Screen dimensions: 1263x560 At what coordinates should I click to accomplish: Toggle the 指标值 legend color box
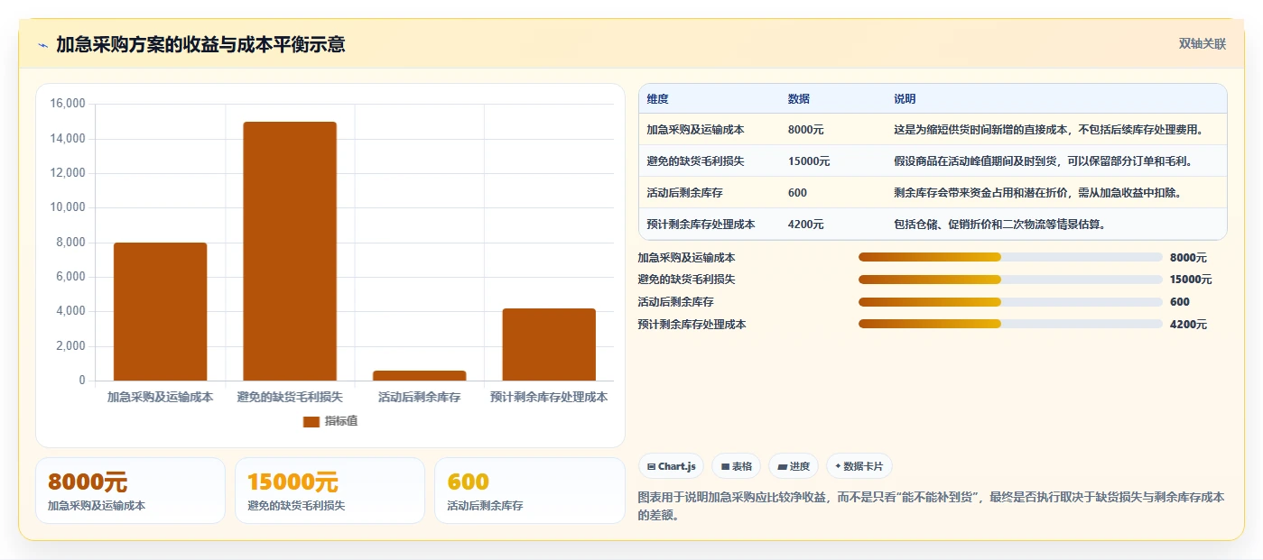311,421
